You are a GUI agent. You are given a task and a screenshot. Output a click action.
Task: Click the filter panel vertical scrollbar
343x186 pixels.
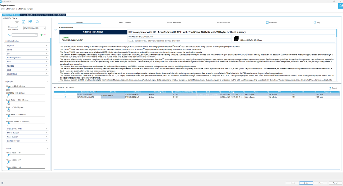pyautogui.click(x=51, y=52)
